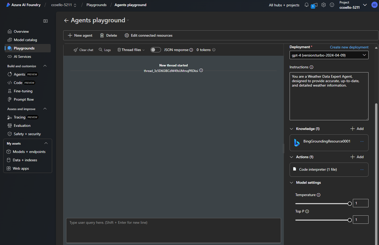Click the Azure AI Foundry logo
Viewport: 379px width, 245px height.
[8, 5]
